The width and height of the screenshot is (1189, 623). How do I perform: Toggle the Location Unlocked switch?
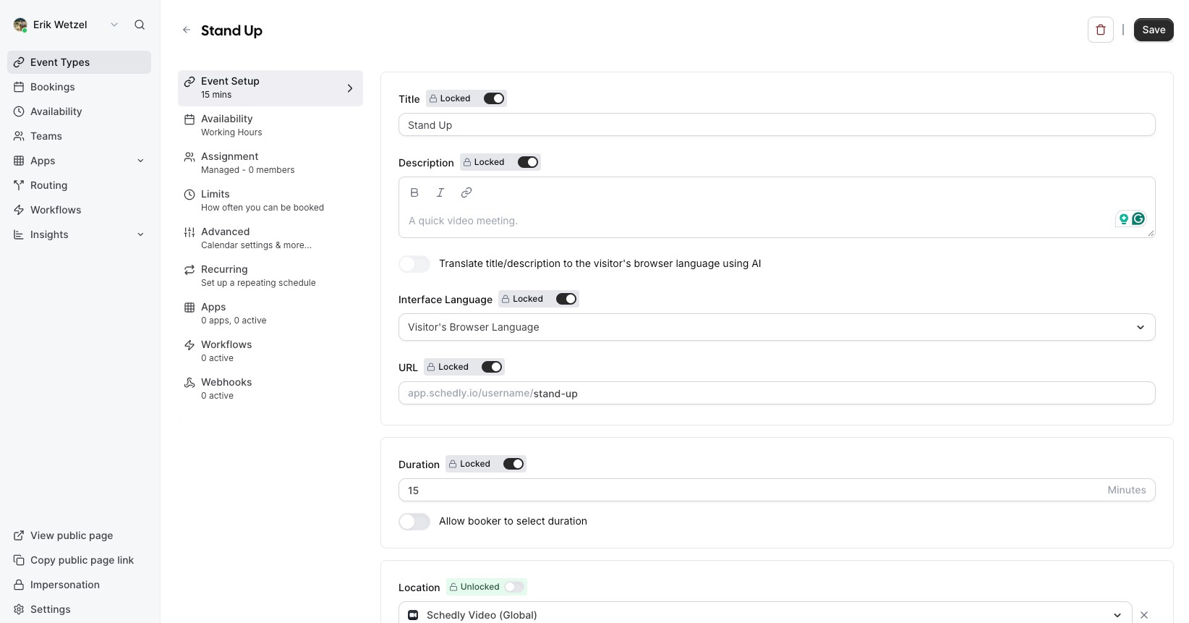pyautogui.click(x=514, y=587)
